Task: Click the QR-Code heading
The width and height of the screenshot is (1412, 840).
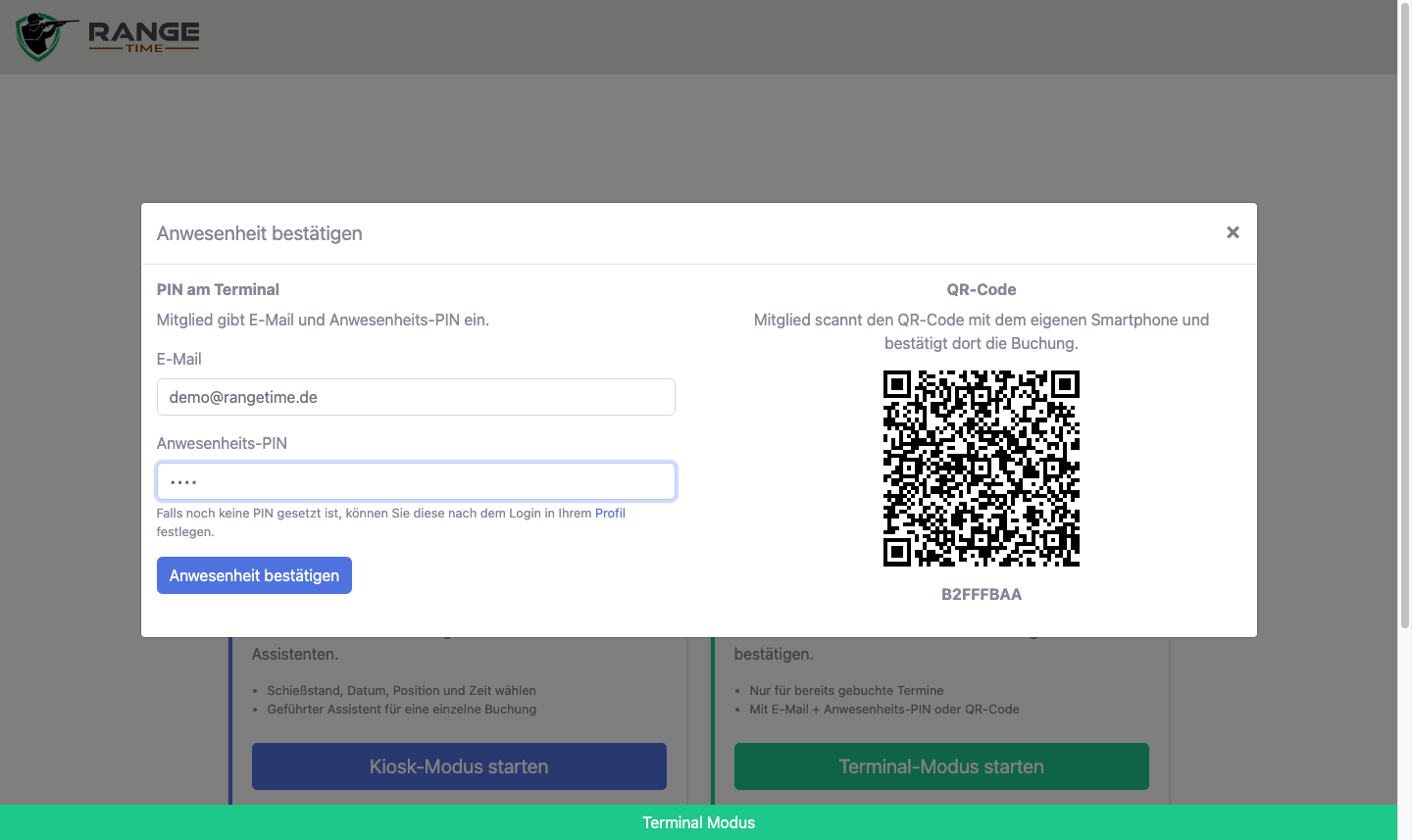Action: point(982,289)
